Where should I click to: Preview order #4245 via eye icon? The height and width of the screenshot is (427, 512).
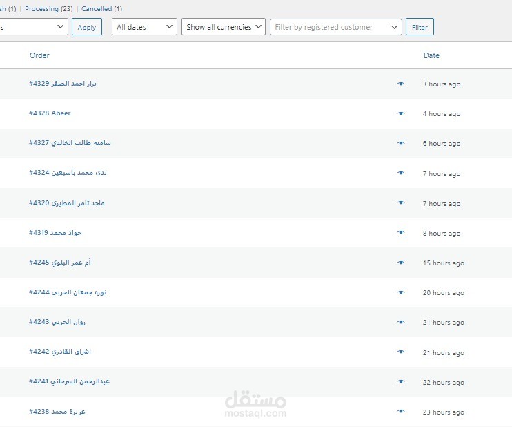point(401,263)
